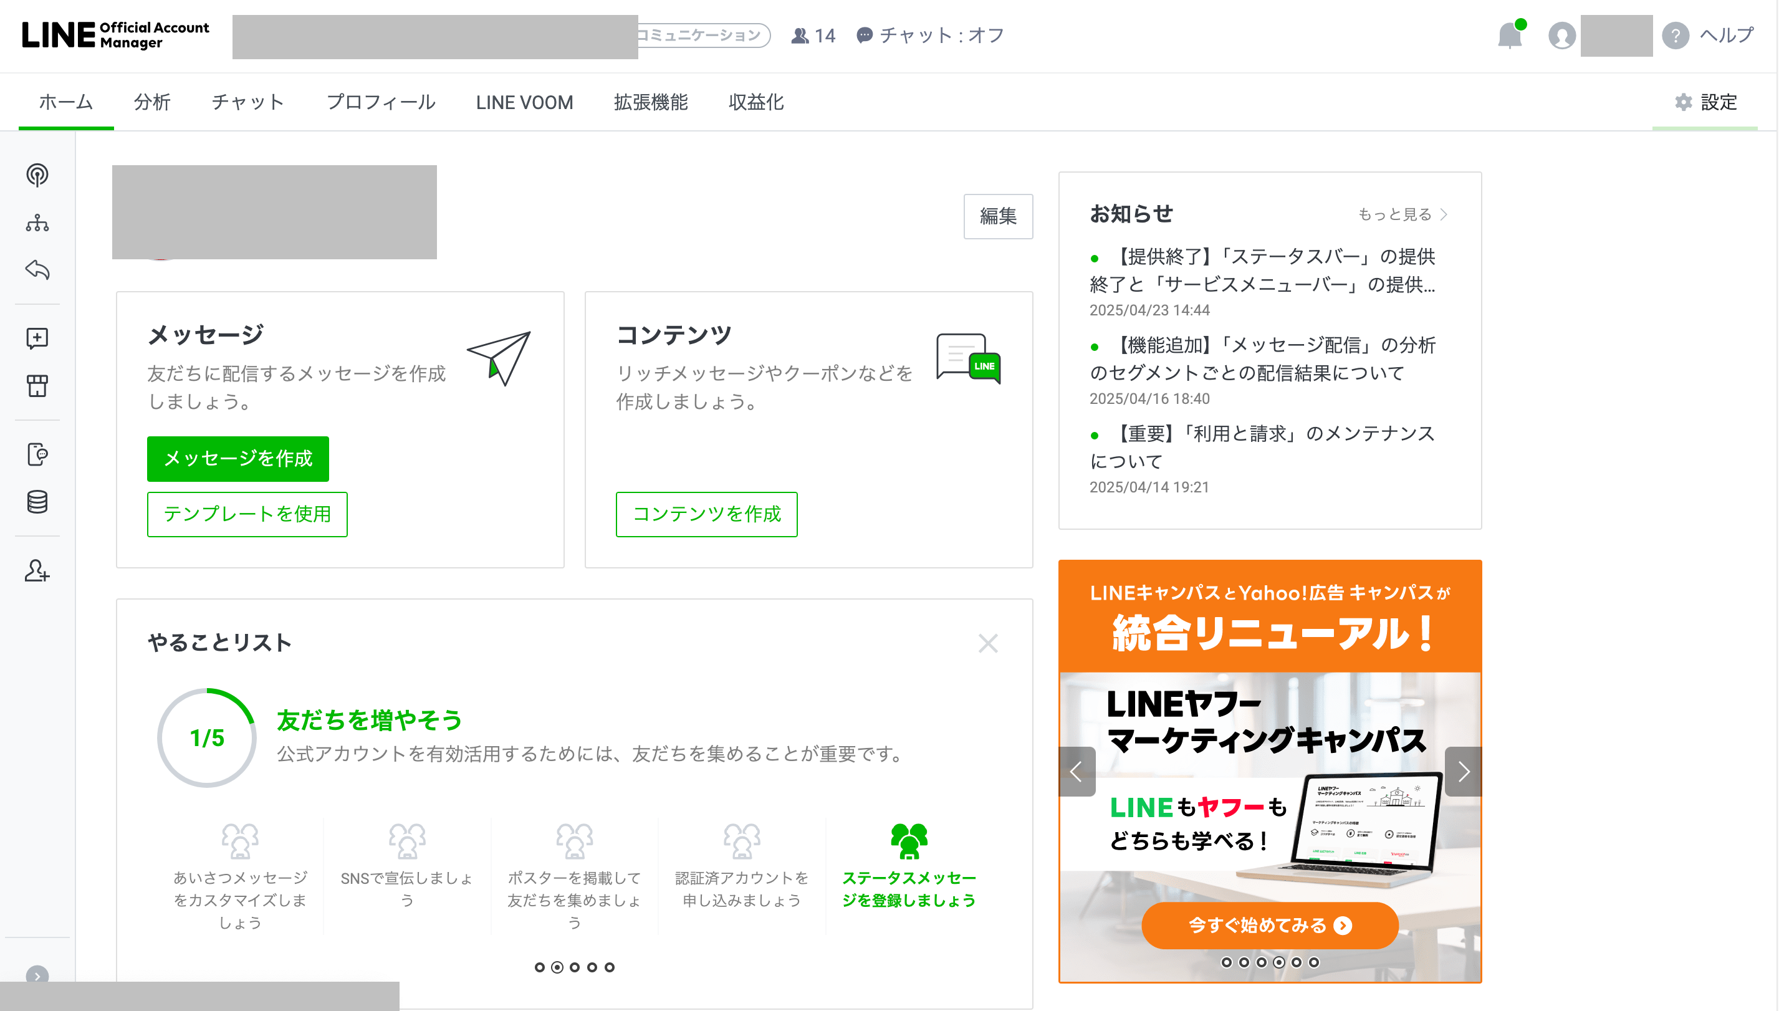Click the コミュニケーション plan badge

click(x=704, y=35)
